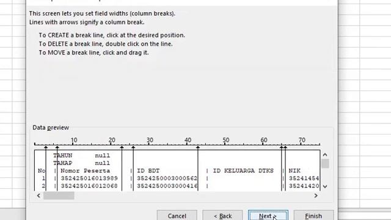Click the left arrow of horizontal scrollbar
The width and height of the screenshot is (391, 220).
click(x=38, y=196)
